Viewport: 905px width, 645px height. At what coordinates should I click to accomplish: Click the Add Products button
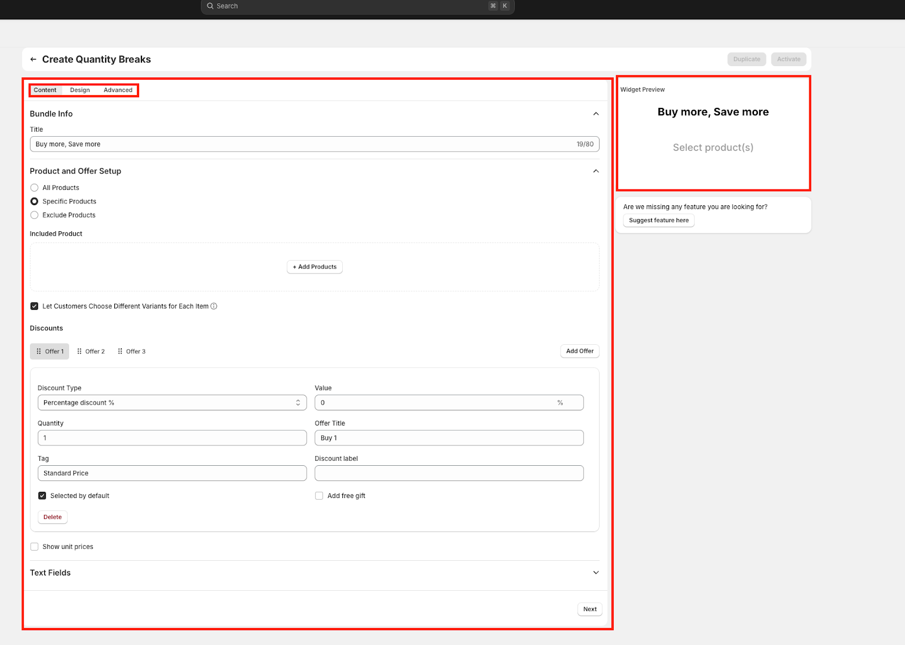314,267
